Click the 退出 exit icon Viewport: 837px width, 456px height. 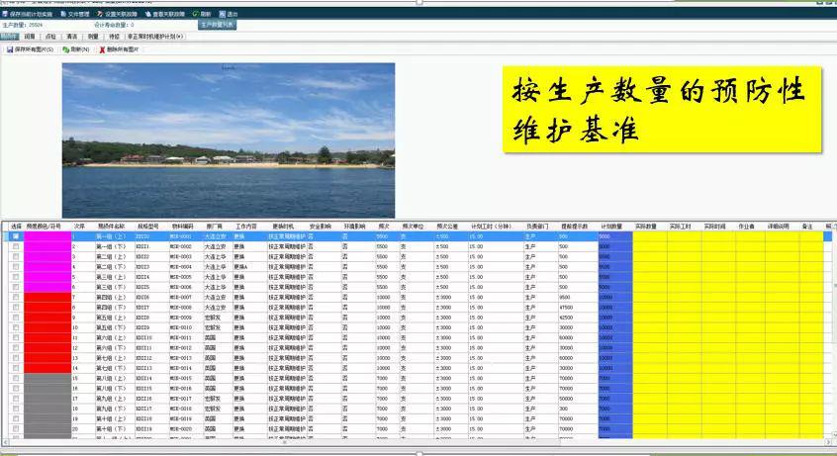click(223, 14)
